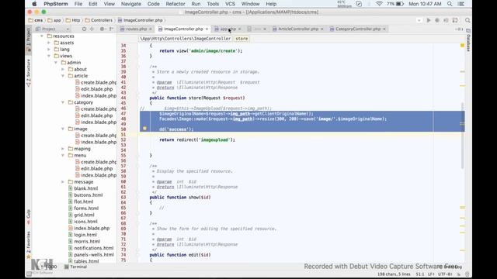Click the cms breadcrumb in the navigation bar
The width and height of the screenshot is (497, 279).
[36, 20]
